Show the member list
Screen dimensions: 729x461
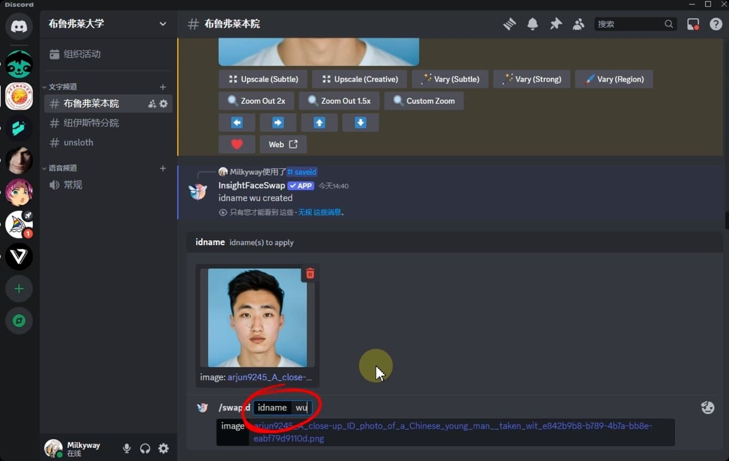[578, 24]
